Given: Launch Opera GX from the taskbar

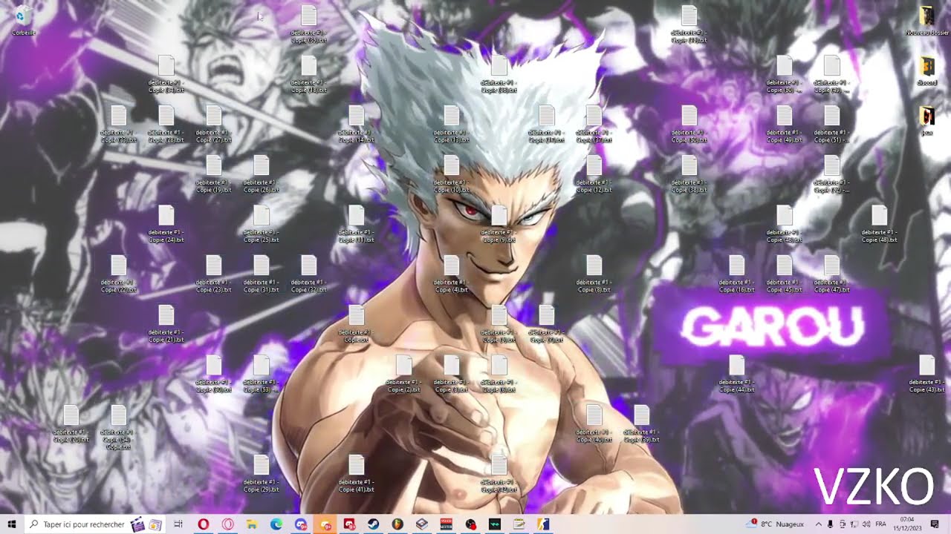Looking at the screenshot, I should coord(227,524).
